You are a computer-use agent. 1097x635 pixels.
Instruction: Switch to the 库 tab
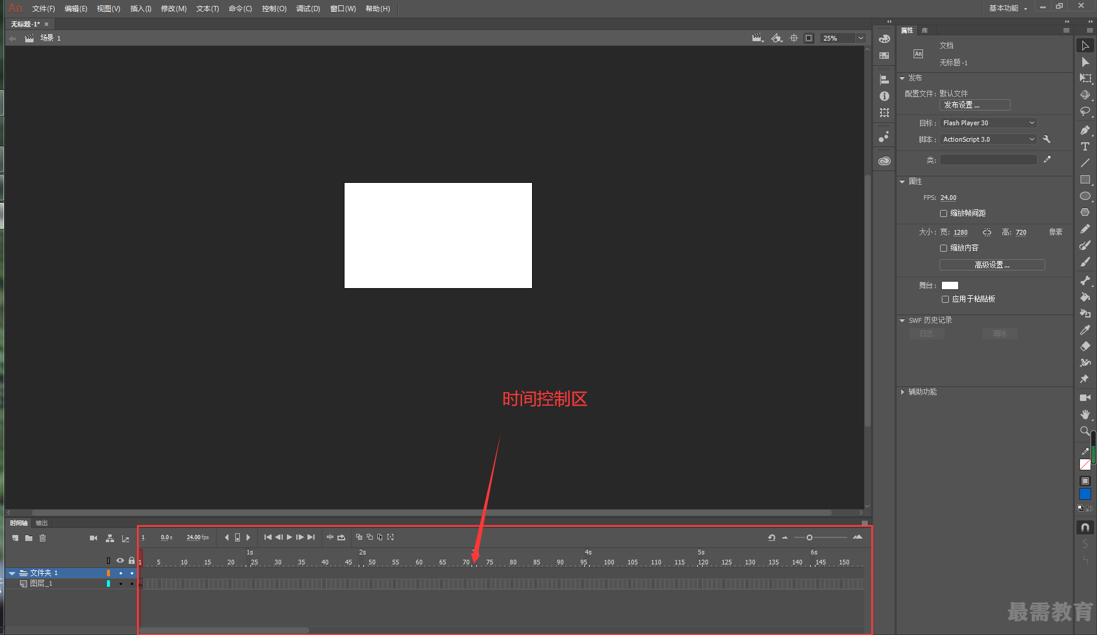[925, 30]
